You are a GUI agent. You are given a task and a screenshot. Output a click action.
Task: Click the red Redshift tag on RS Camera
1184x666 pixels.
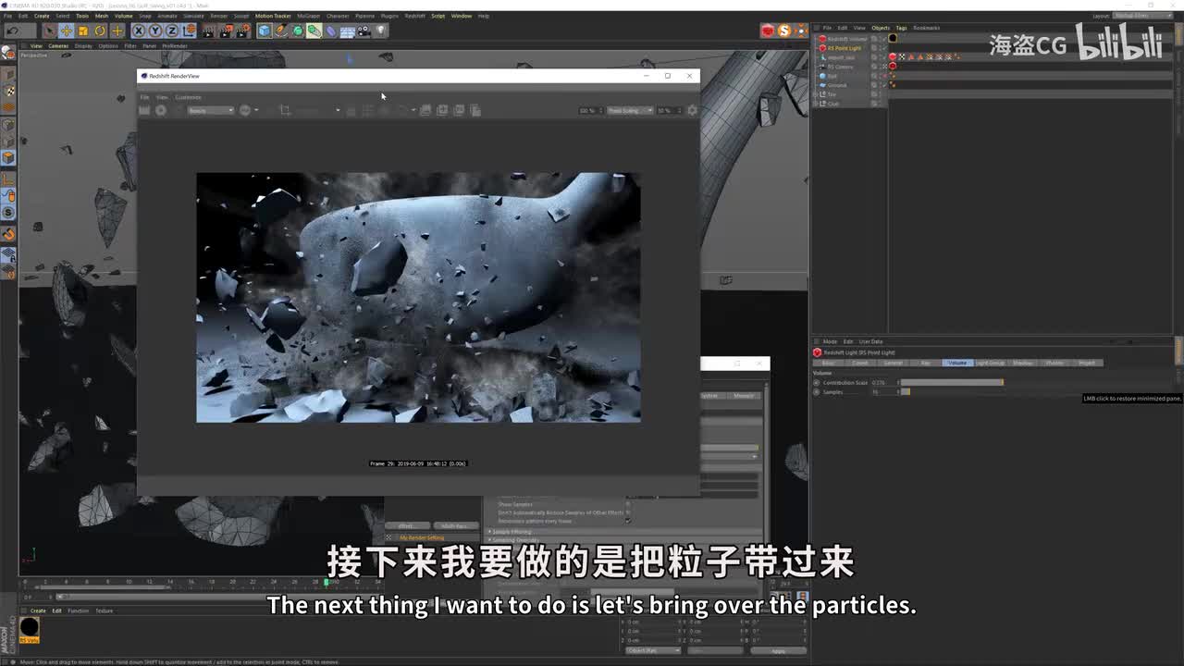click(x=893, y=66)
